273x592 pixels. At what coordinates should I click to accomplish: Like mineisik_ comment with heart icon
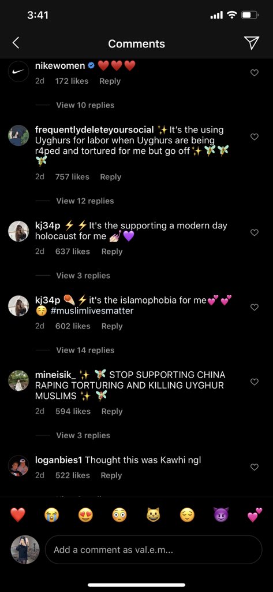click(x=255, y=382)
